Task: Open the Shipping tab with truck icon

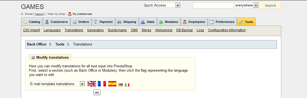Action: pos(127,22)
